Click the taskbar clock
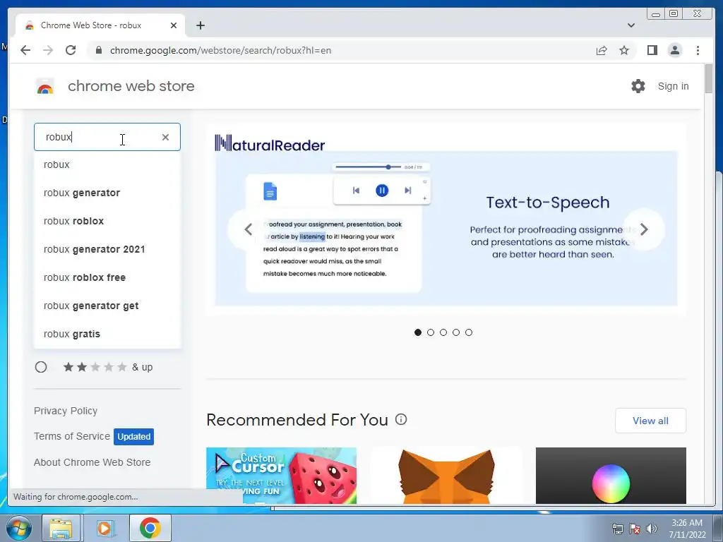Image resolution: width=723 pixels, height=542 pixels. [x=687, y=529]
